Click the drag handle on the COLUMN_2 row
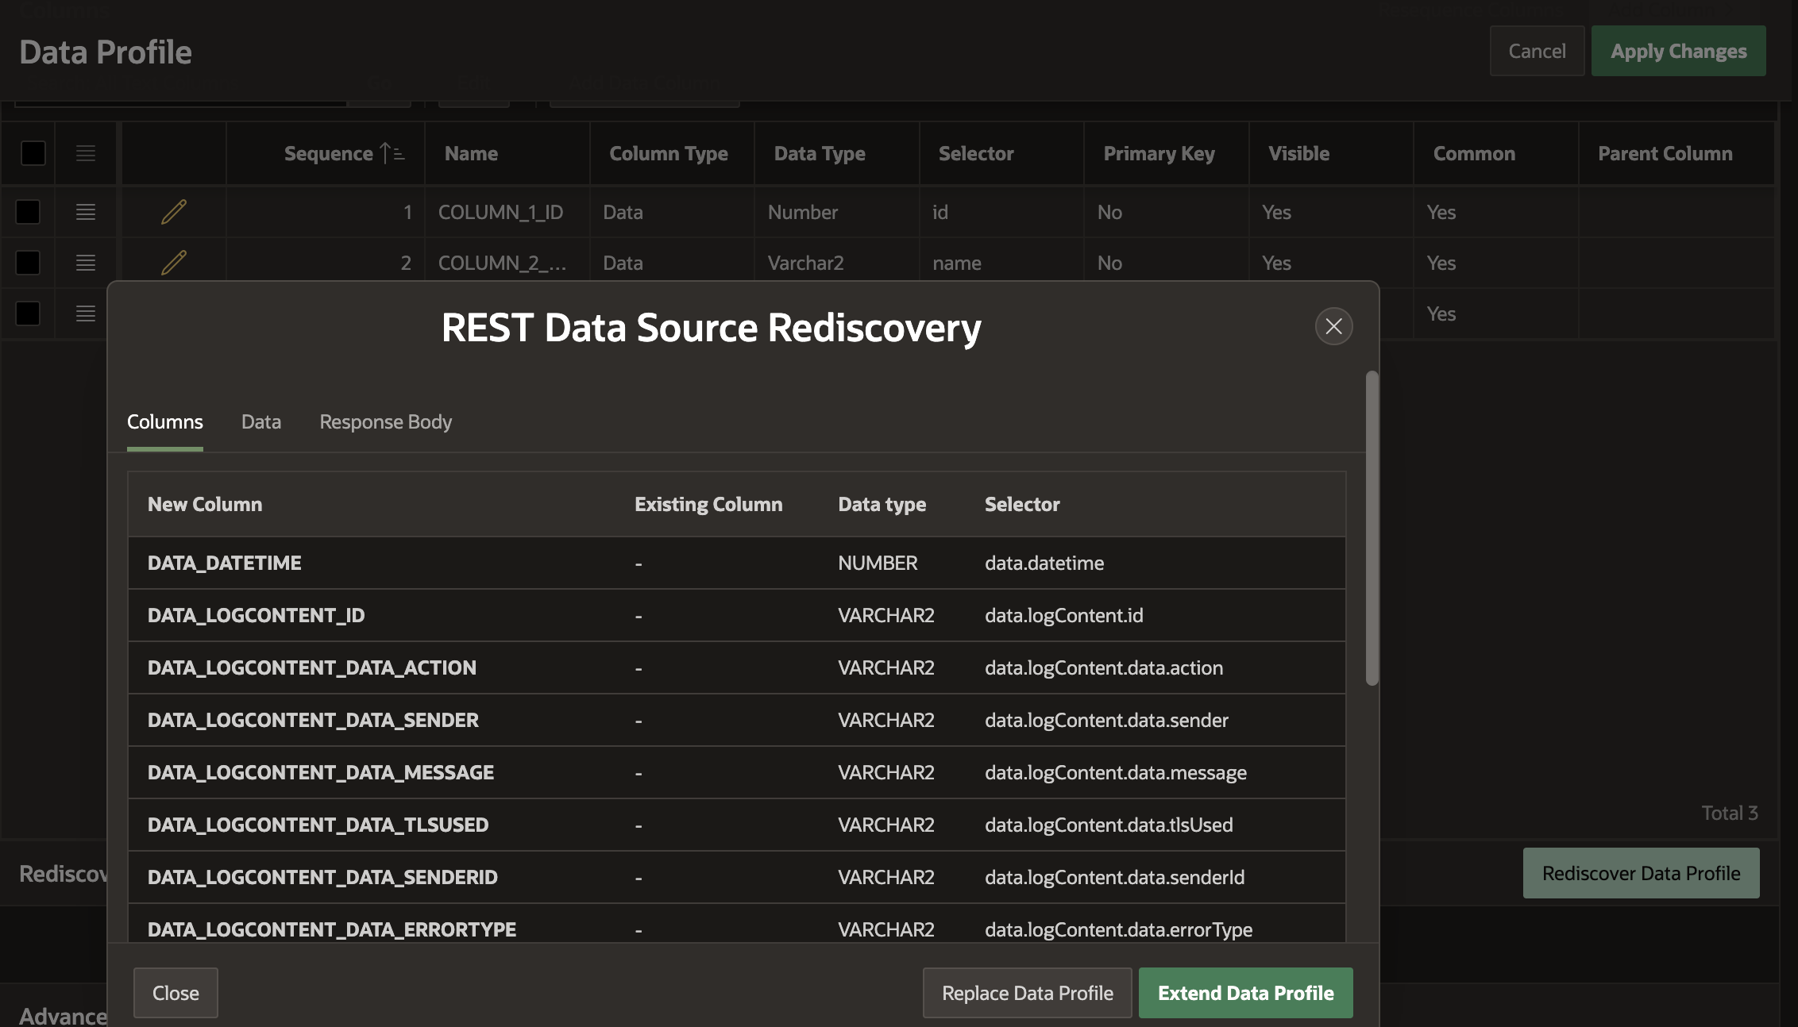Viewport: 1798px width, 1027px height. pyautogui.click(x=85, y=263)
